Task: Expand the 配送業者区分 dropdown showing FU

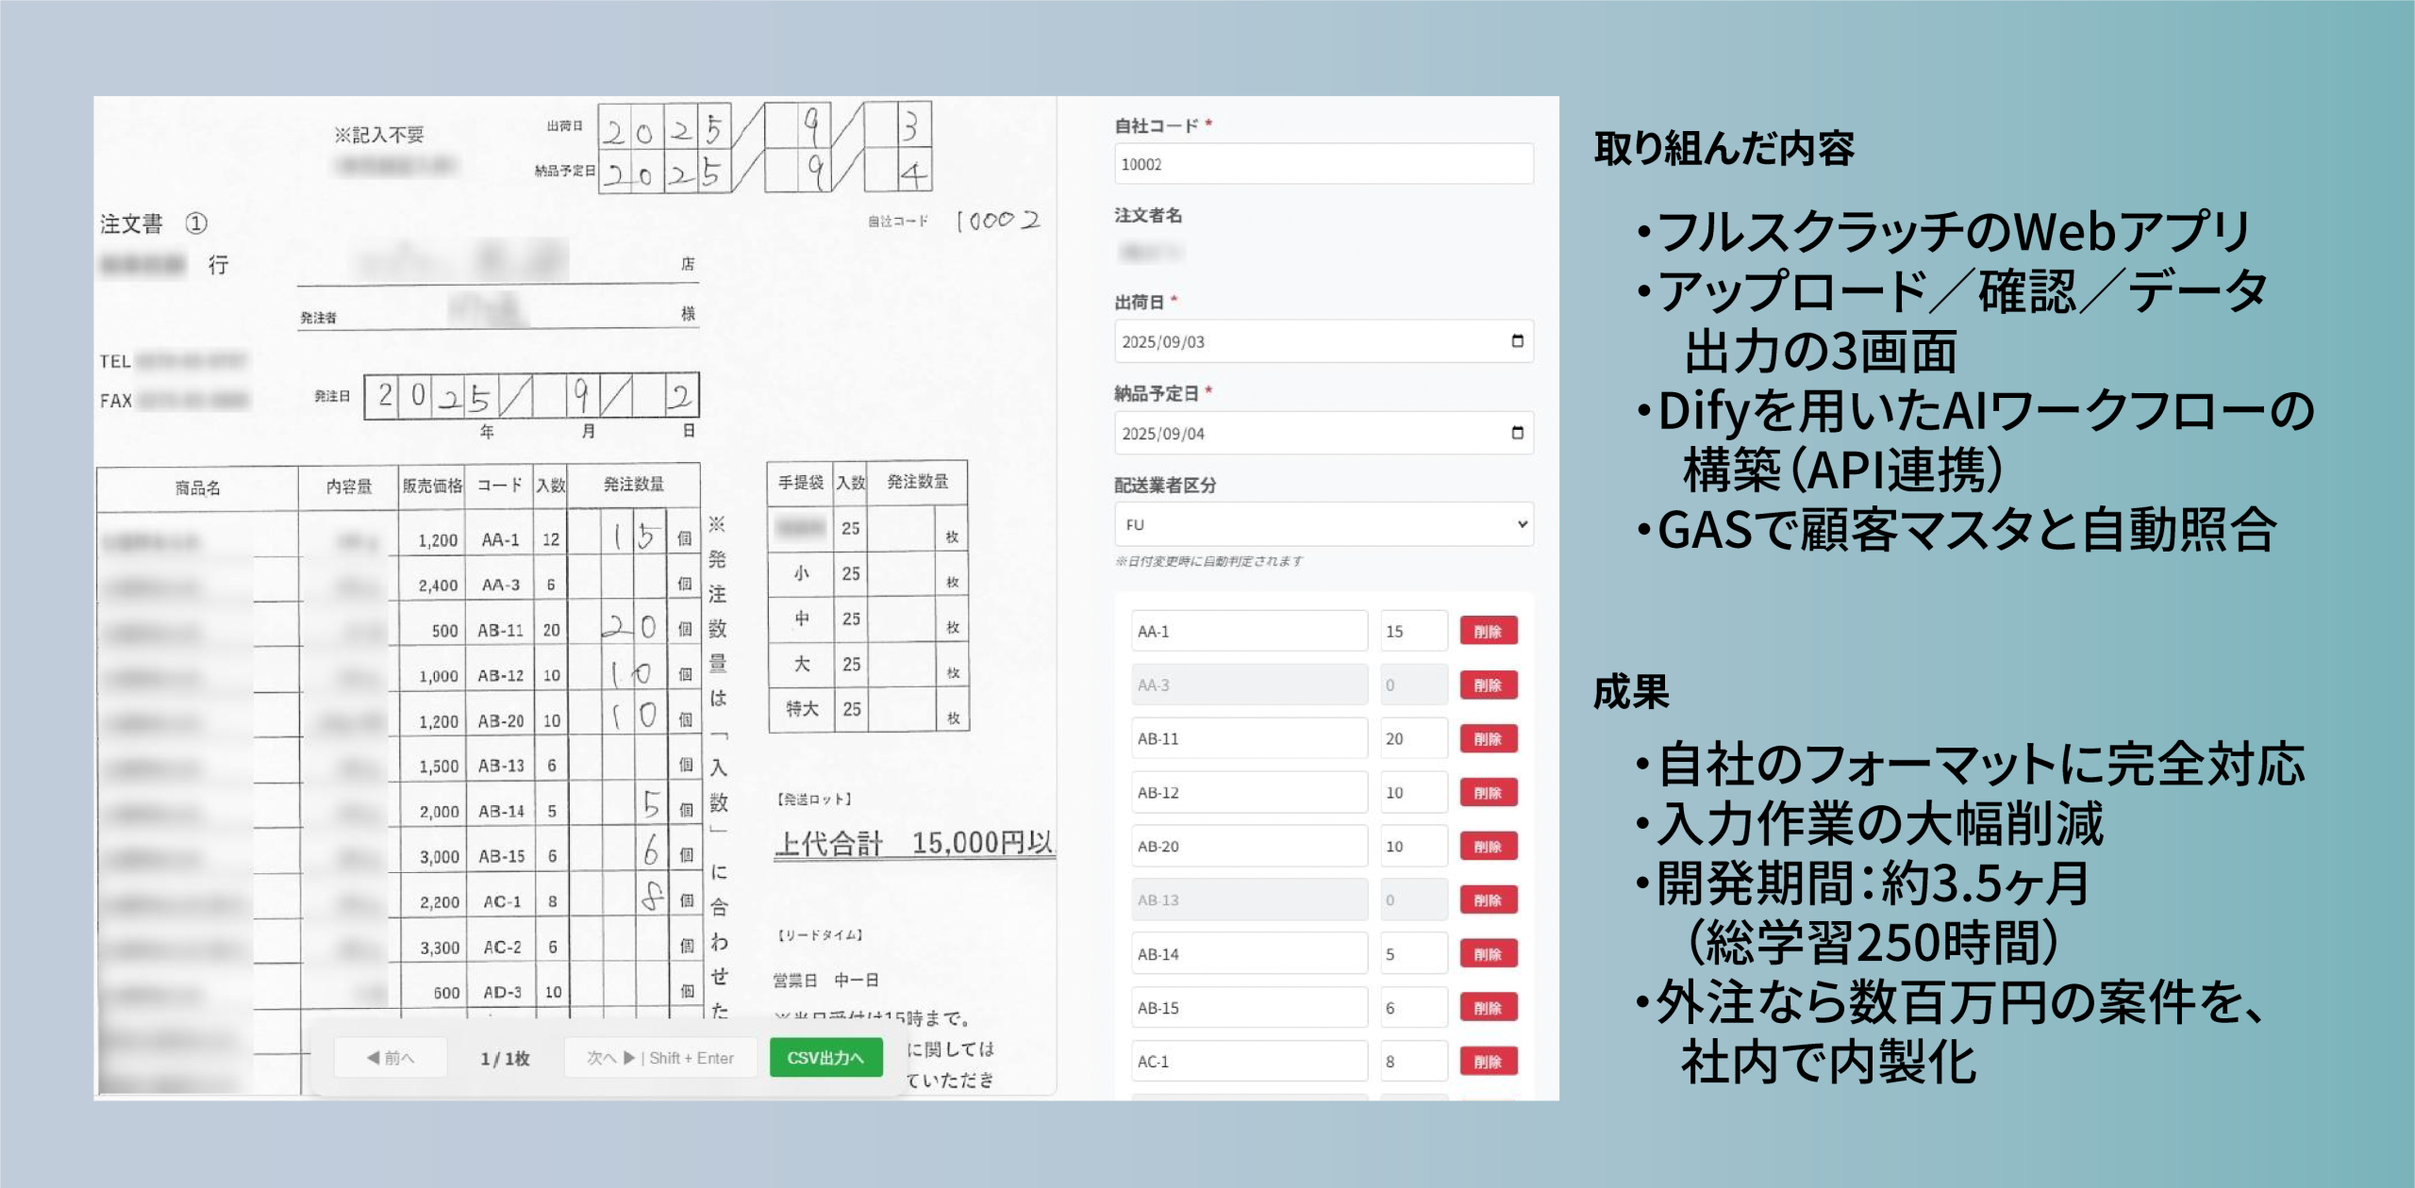Action: coord(1324,524)
